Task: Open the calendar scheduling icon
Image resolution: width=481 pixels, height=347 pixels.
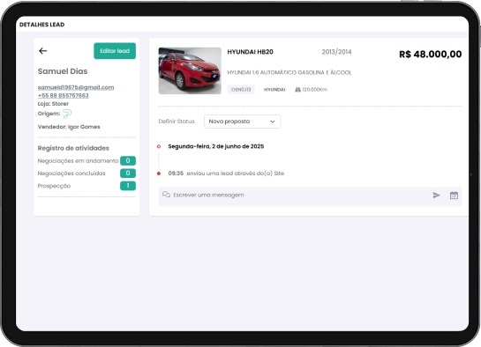Action: tap(454, 196)
